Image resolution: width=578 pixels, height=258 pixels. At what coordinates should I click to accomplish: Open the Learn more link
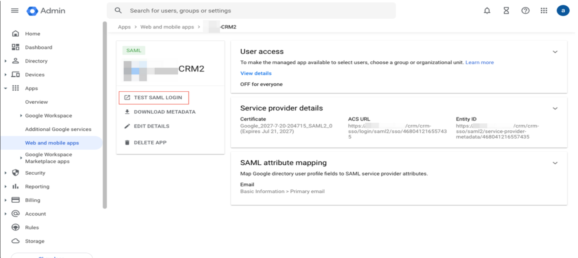pos(479,62)
